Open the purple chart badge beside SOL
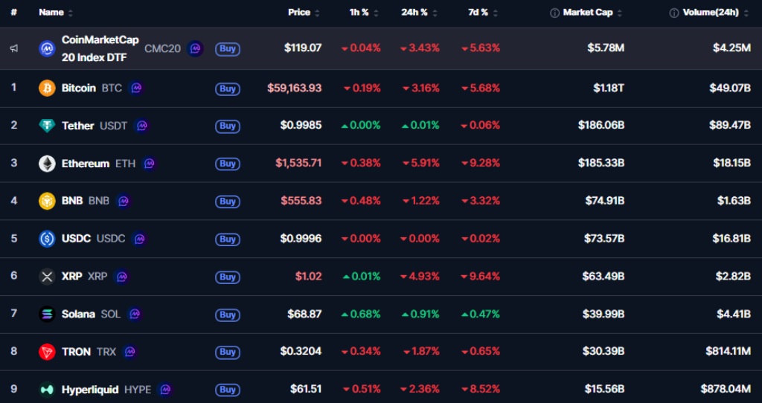The image size is (762, 403). coord(135,314)
